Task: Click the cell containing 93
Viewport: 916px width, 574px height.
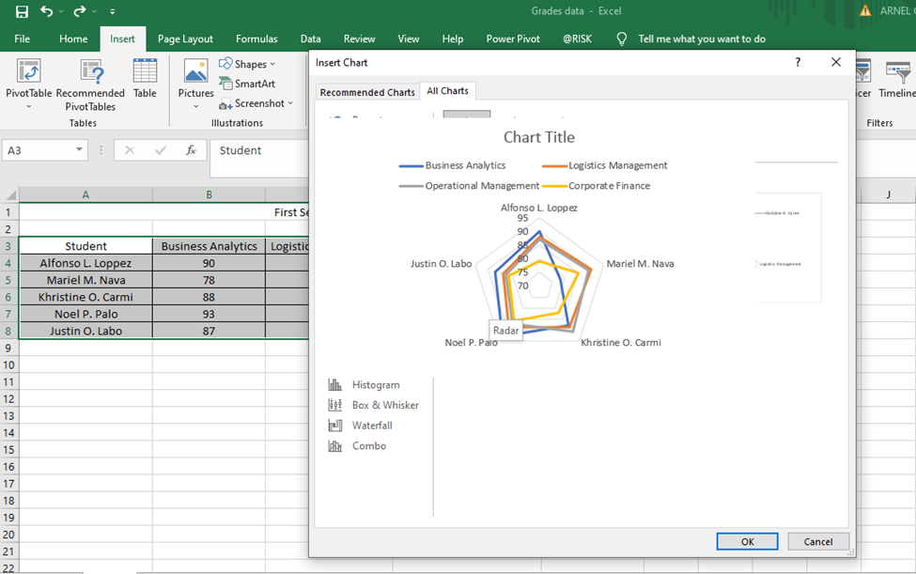Action: [210, 314]
